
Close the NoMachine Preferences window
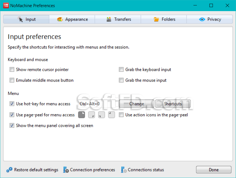tap(227, 5)
